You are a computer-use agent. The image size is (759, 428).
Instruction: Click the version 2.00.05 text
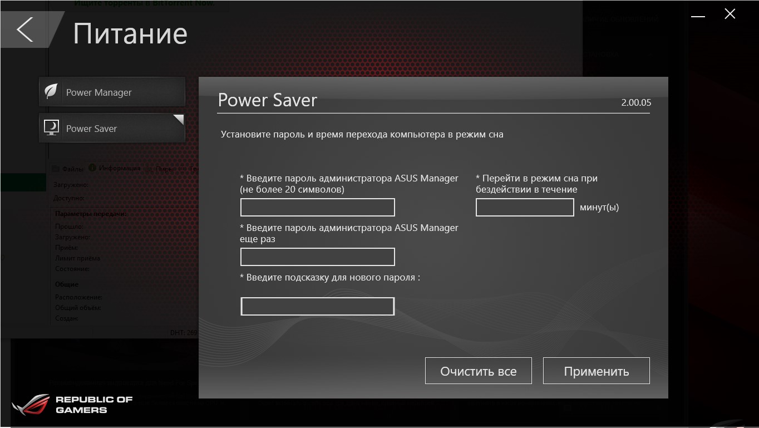coord(636,102)
